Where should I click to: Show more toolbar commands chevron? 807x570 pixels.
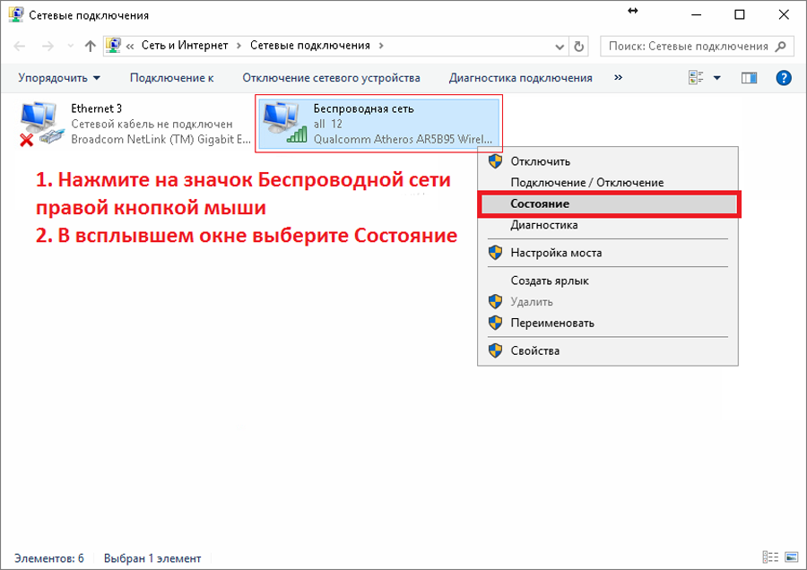(x=618, y=78)
